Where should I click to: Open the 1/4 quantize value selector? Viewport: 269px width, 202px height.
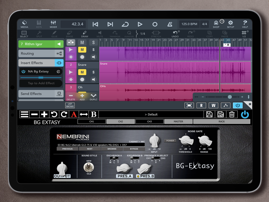[143, 34]
